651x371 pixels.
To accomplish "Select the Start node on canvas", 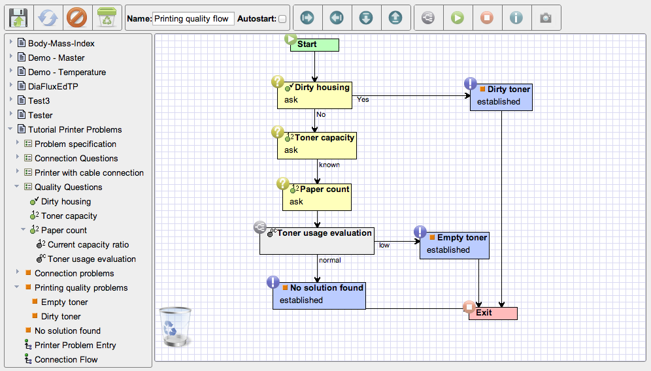I will (x=314, y=44).
